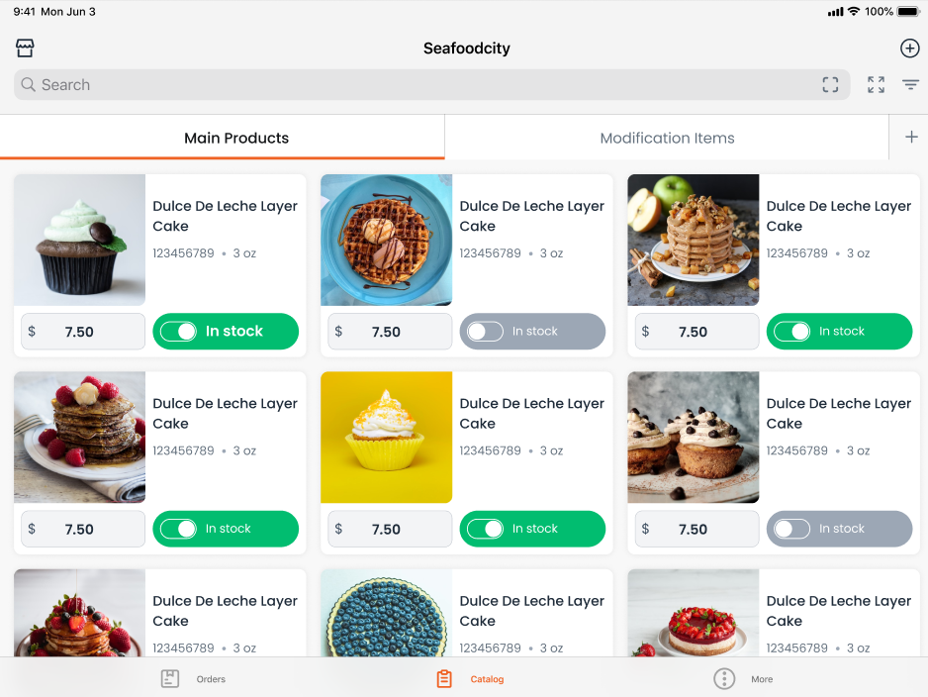928x697 pixels.
Task: Tap the add product plus circle icon
Action: click(909, 48)
